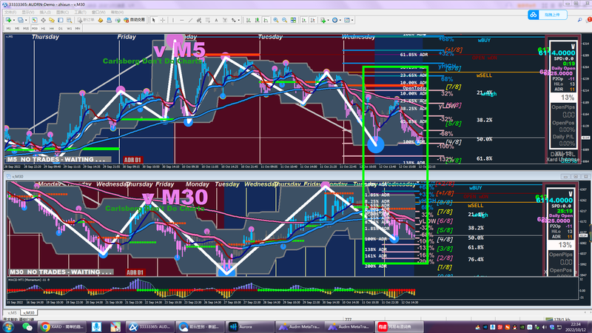The image size is (592, 333).
Task: Switch to the v,M5 chart tab
Action: 12,312
